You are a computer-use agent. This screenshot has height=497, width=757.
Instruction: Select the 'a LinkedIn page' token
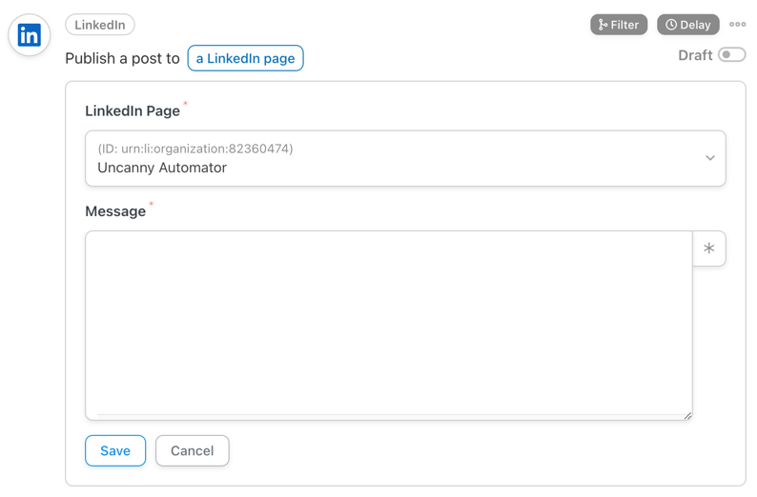coord(245,58)
